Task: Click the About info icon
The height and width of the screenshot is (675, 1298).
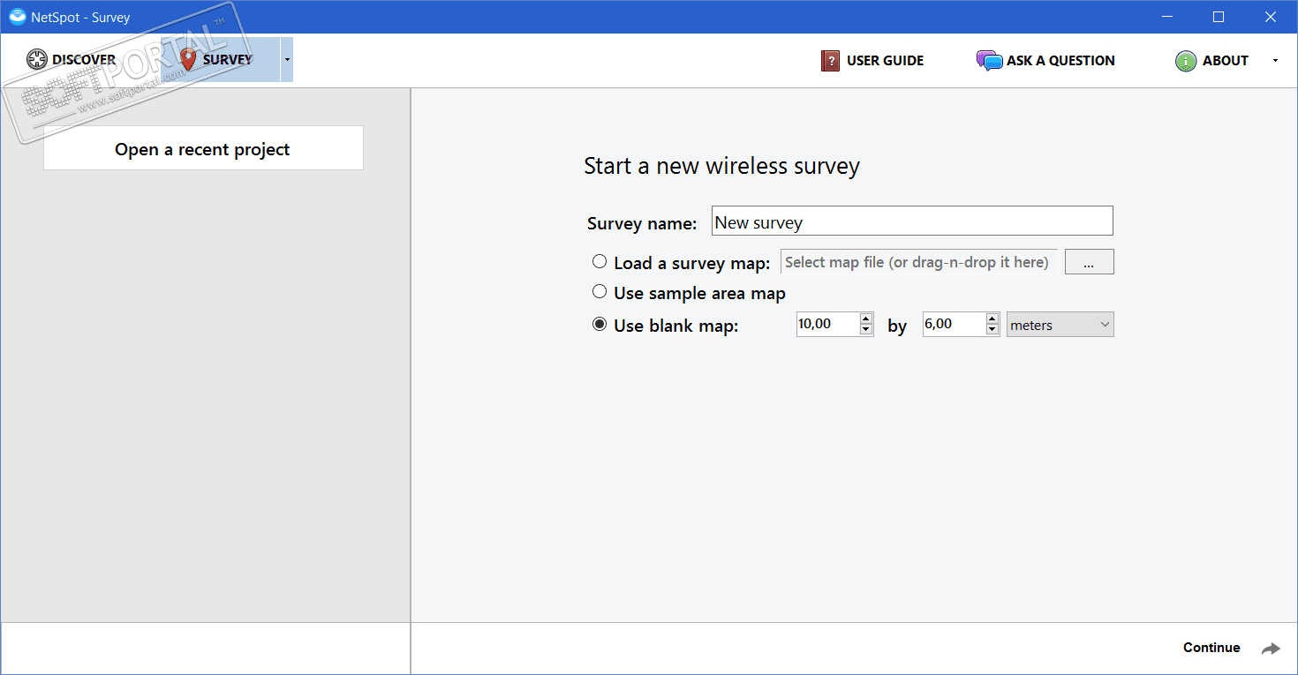Action: (1186, 61)
